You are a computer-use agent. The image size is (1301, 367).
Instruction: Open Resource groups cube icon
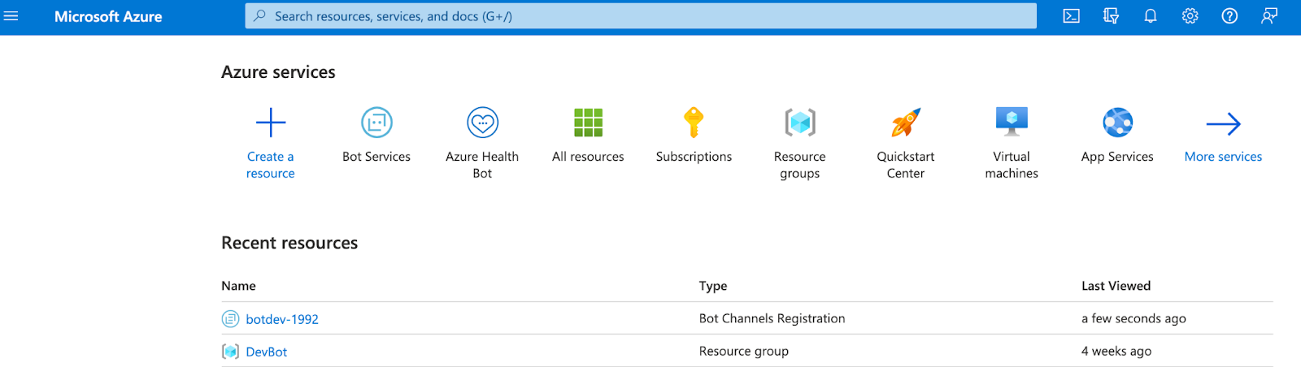[x=800, y=123]
